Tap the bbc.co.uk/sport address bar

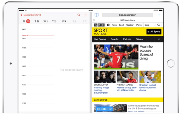click(x=128, y=15)
